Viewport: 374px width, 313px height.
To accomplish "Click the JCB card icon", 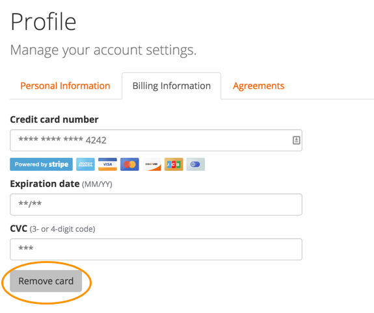I will [174, 164].
